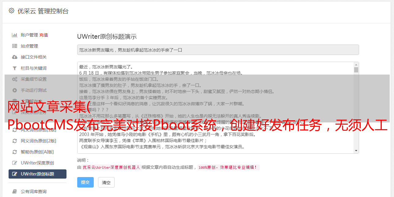Open 账户管理 bar chart icon

tap(14, 35)
